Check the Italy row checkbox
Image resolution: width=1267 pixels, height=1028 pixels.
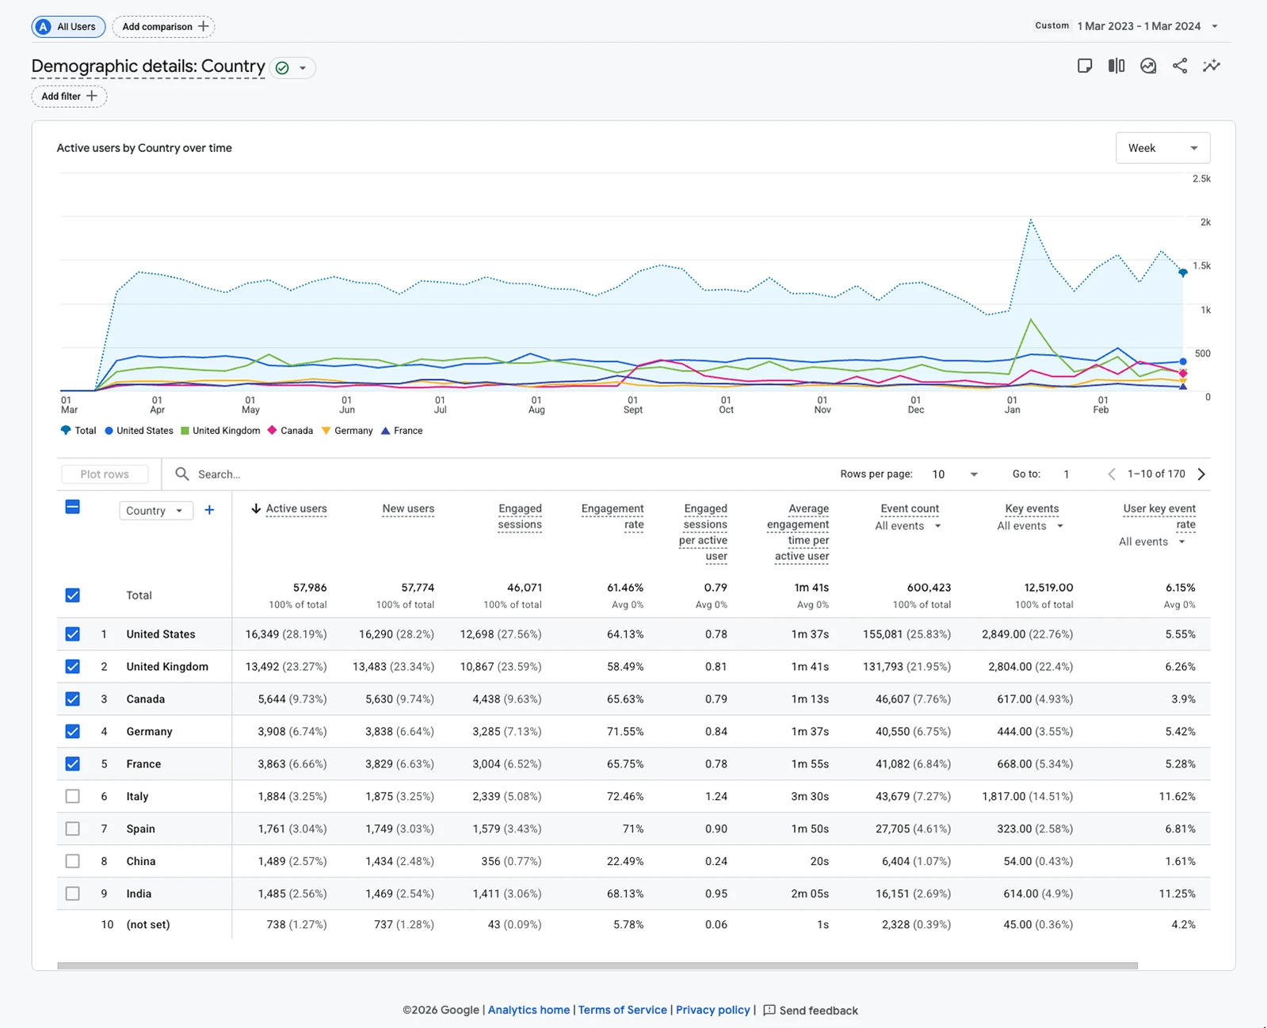(72, 797)
